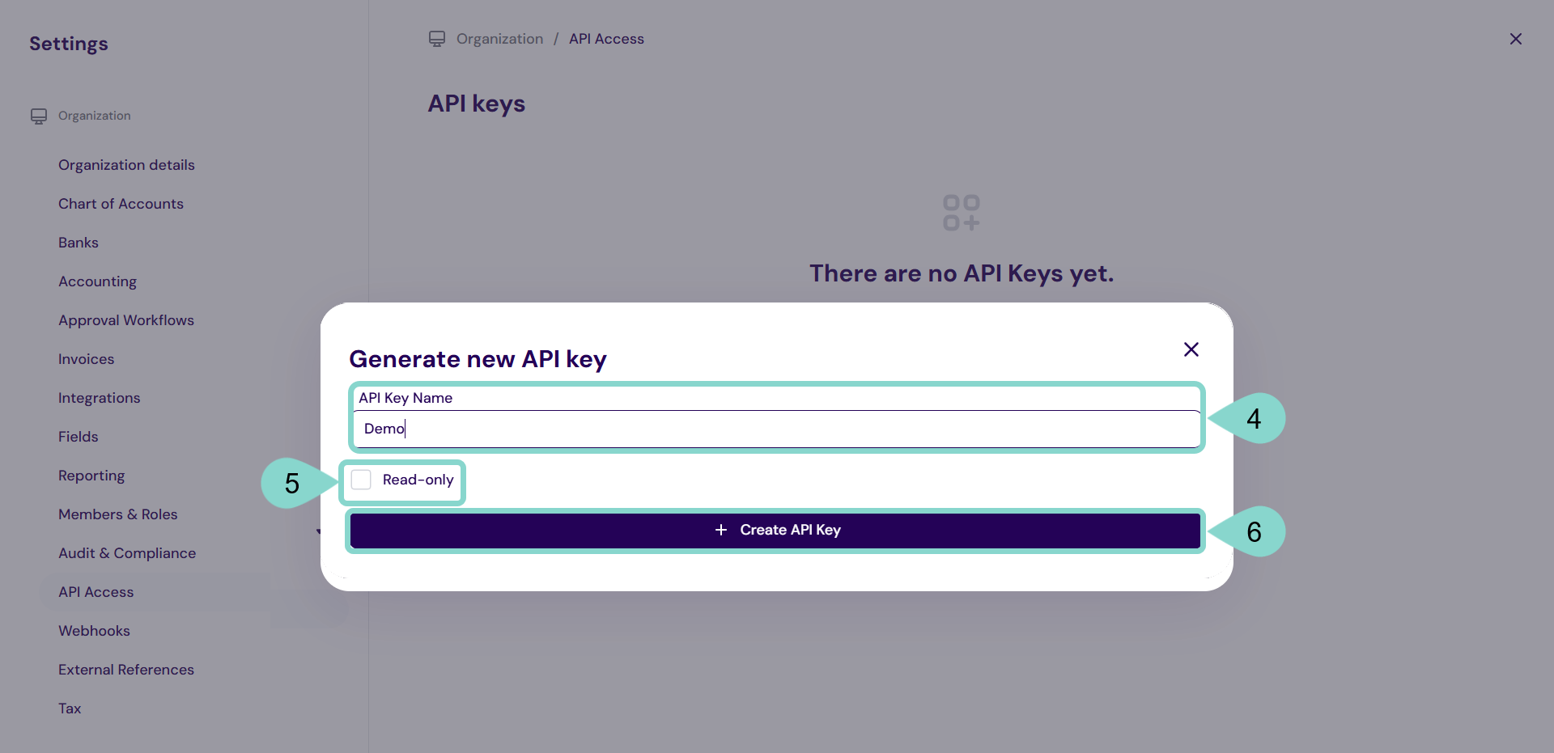Go to Chart of Accounts
1554x753 pixels.
point(121,204)
